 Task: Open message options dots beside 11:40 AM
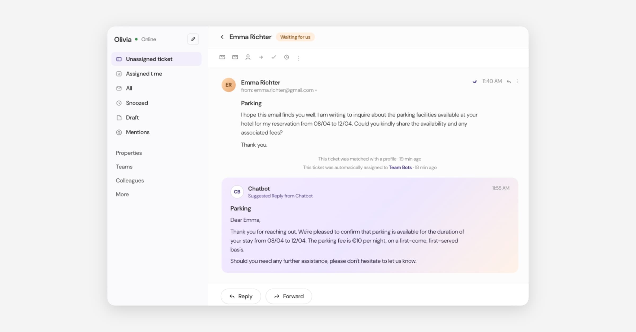[517, 81]
